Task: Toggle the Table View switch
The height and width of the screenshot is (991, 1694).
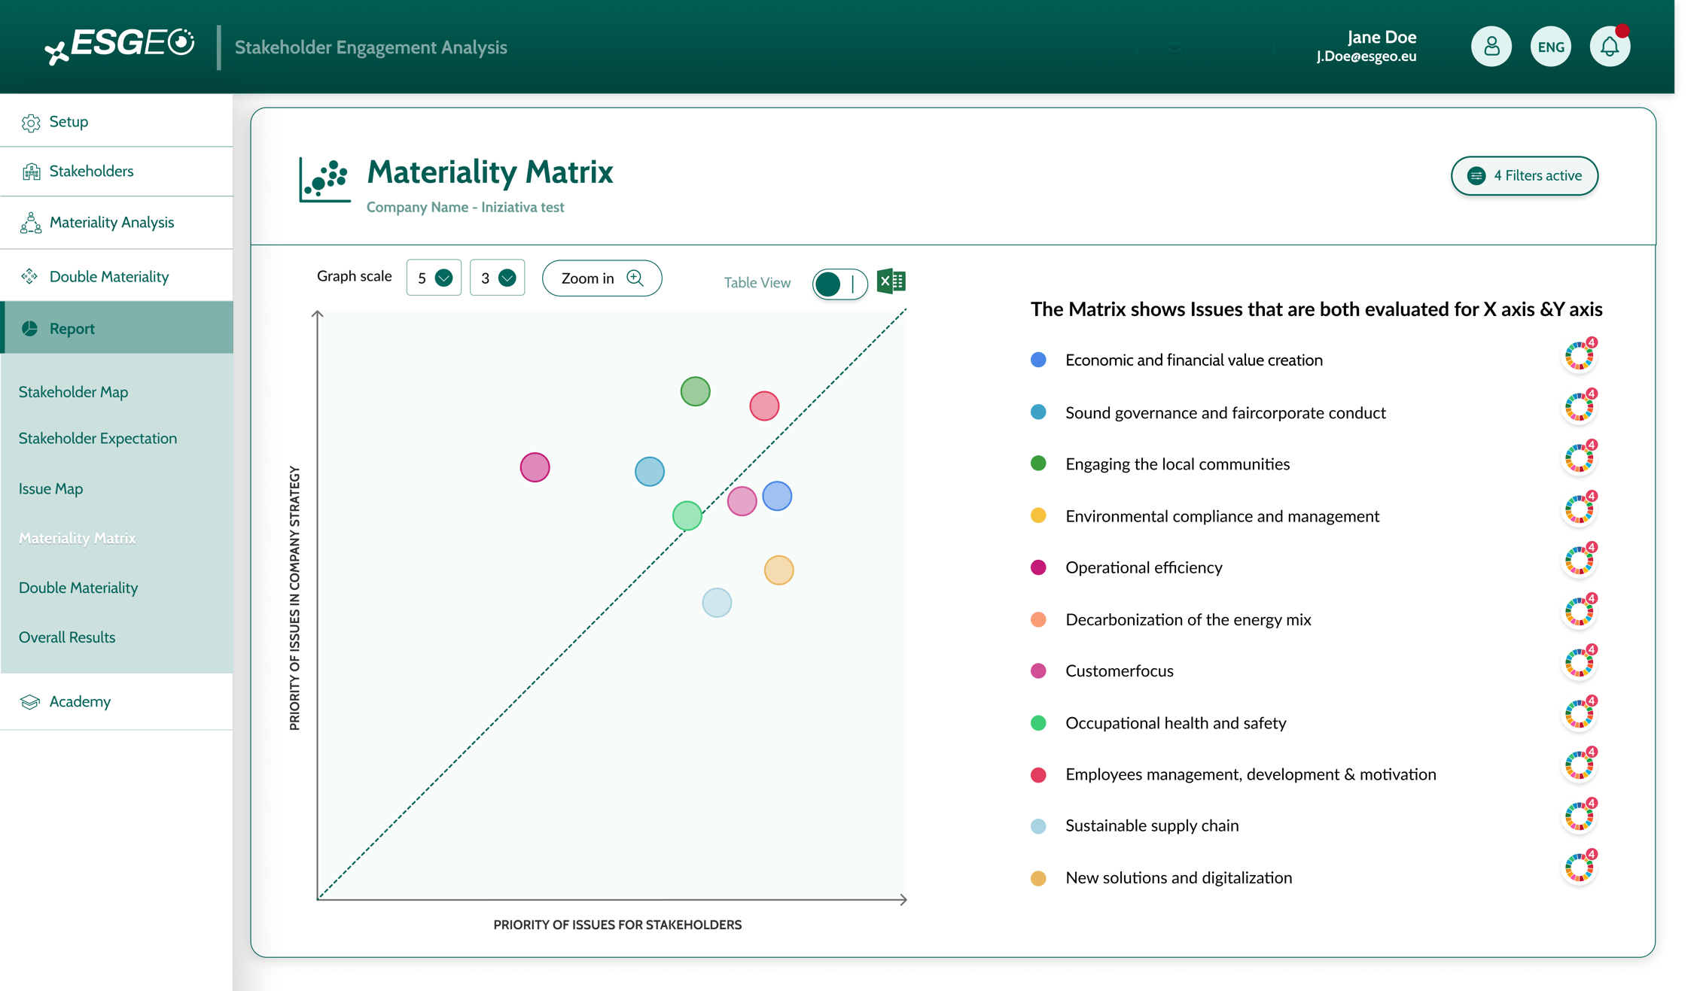Action: click(x=839, y=284)
